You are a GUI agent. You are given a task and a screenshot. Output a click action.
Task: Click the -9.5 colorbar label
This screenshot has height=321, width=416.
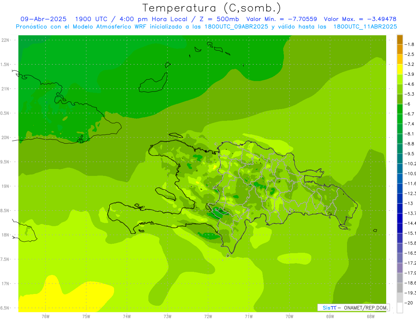pyautogui.click(x=410, y=154)
